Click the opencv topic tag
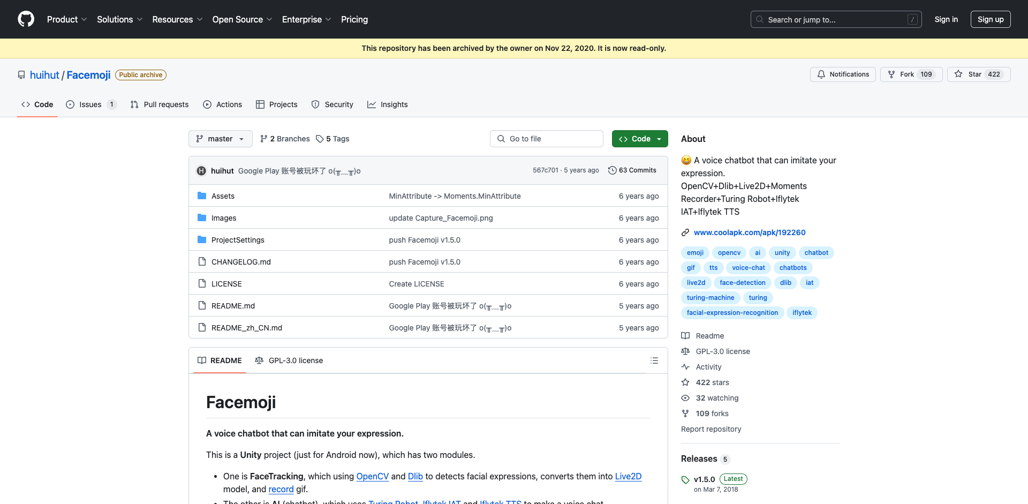This screenshot has width=1028, height=504. [729, 253]
